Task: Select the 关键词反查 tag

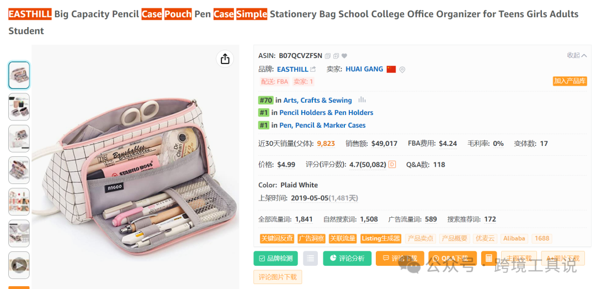Action: 277,239
